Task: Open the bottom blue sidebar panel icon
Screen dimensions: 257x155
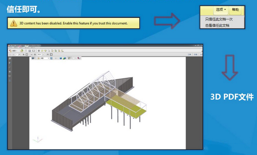Action: pyautogui.click(x=10, y=81)
